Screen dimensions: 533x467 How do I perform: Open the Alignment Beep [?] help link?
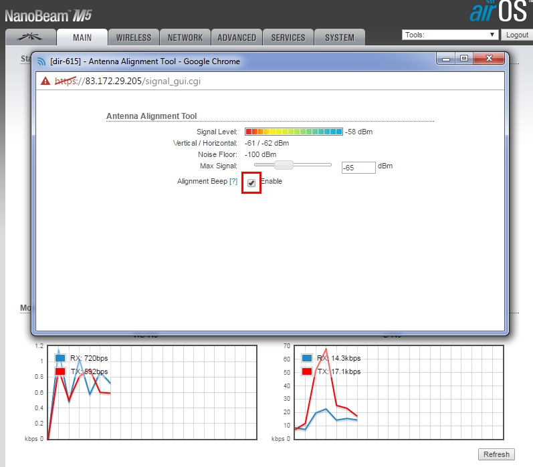[233, 181]
